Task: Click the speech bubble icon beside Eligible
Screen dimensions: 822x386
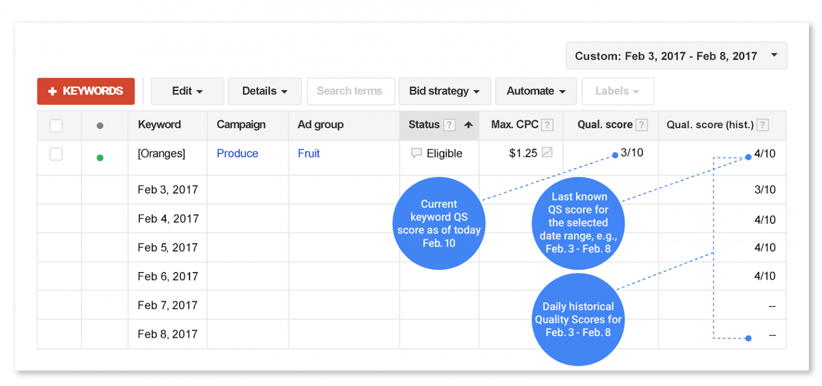Action: coord(417,153)
